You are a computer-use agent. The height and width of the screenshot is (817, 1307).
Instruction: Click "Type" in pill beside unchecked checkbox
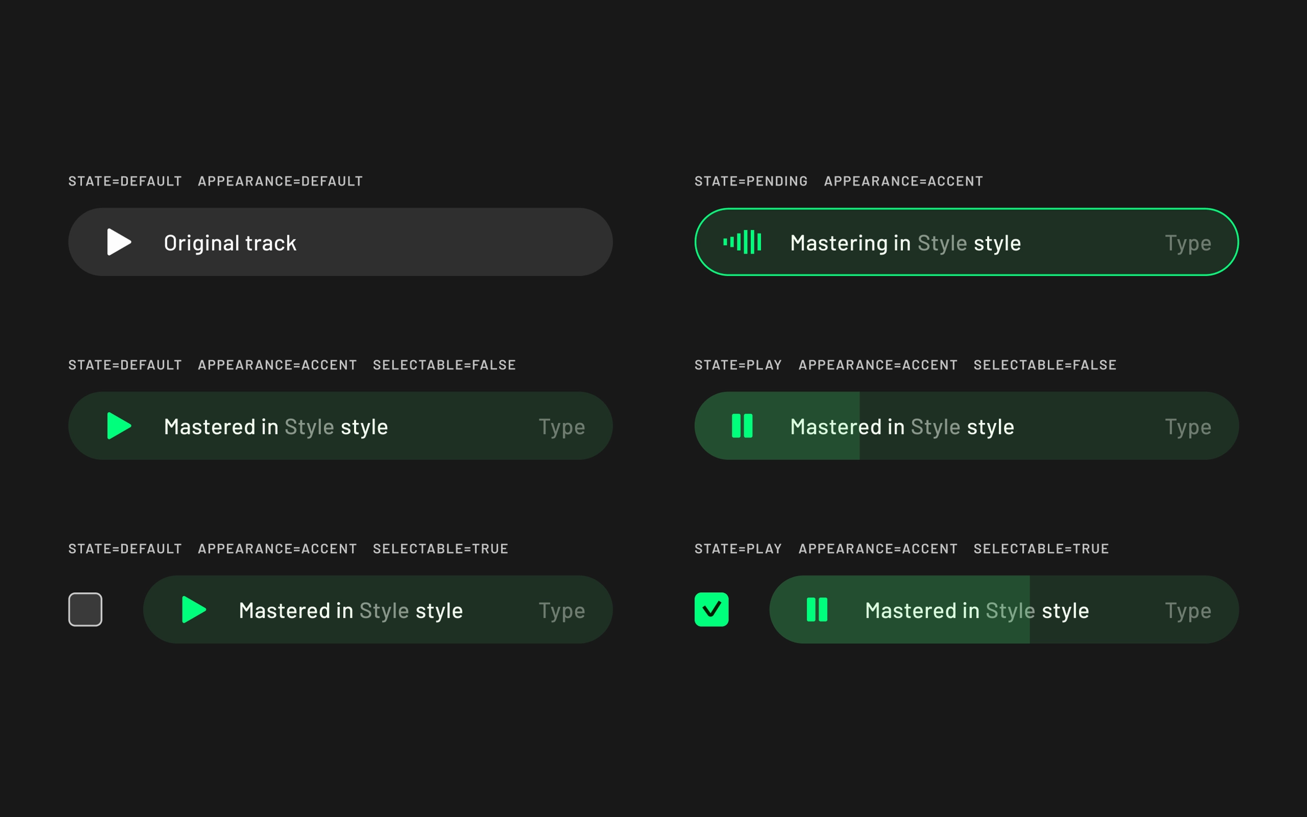(561, 611)
